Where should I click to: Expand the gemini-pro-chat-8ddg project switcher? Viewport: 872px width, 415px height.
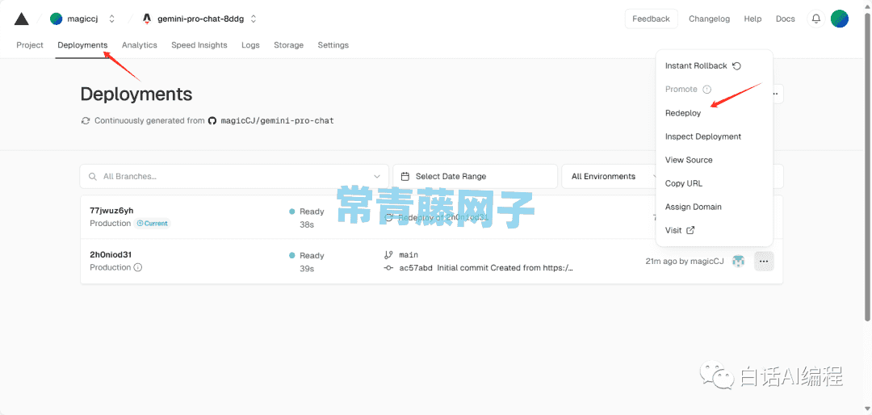(x=254, y=19)
